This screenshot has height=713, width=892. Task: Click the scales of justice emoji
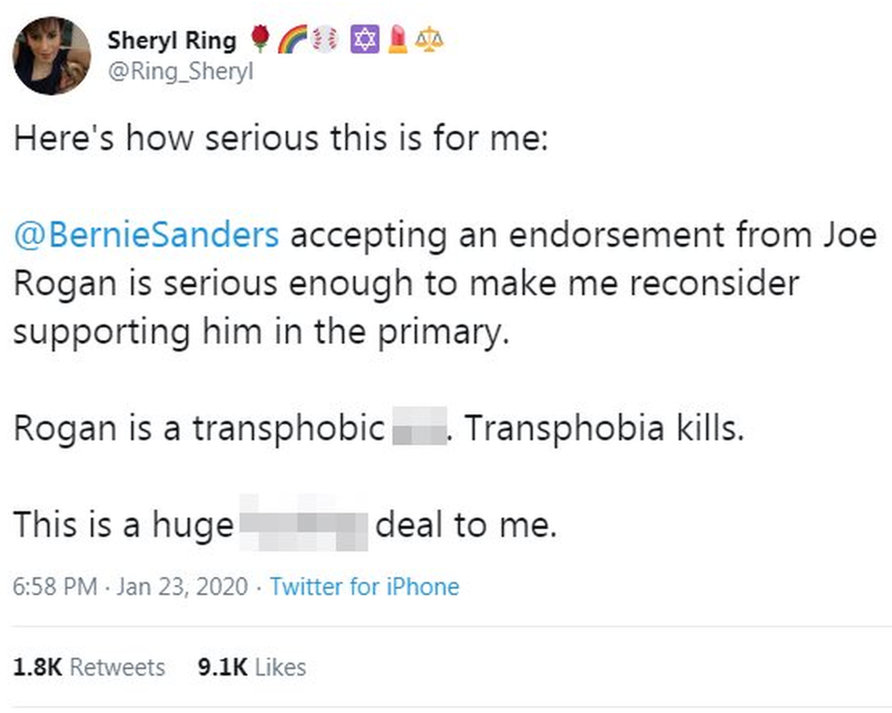click(430, 38)
